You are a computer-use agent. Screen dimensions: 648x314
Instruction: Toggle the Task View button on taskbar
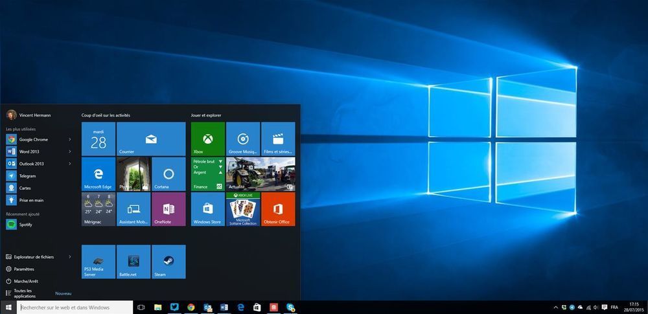coord(141,308)
